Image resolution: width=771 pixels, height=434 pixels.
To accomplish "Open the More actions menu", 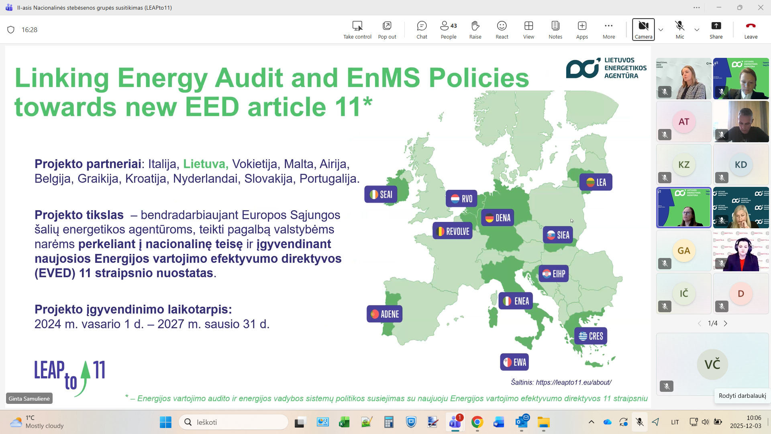I will [x=608, y=30].
